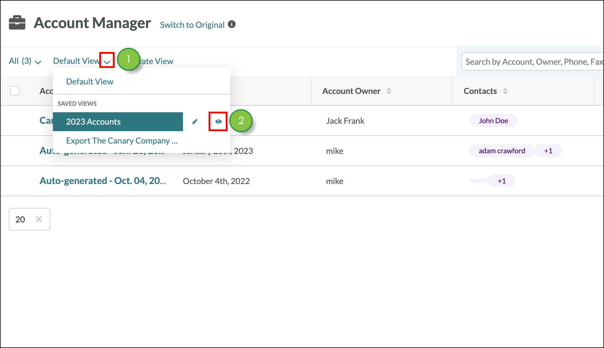Click the John Doe contact tag
Viewport: 604px width, 348px height.
coord(493,121)
